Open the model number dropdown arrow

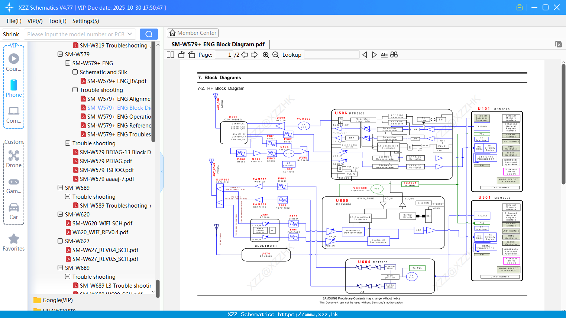(x=130, y=34)
